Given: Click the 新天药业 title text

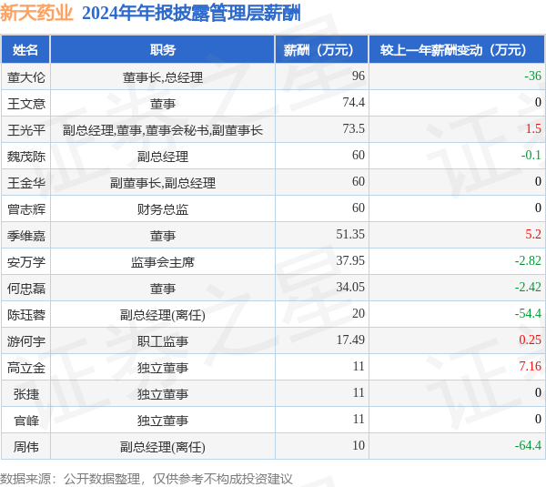Looking at the screenshot, I should 36,13.
